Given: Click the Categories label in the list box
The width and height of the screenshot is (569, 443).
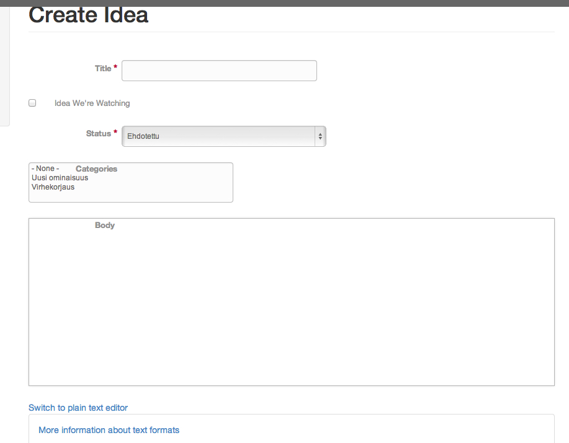Looking at the screenshot, I should point(96,169).
